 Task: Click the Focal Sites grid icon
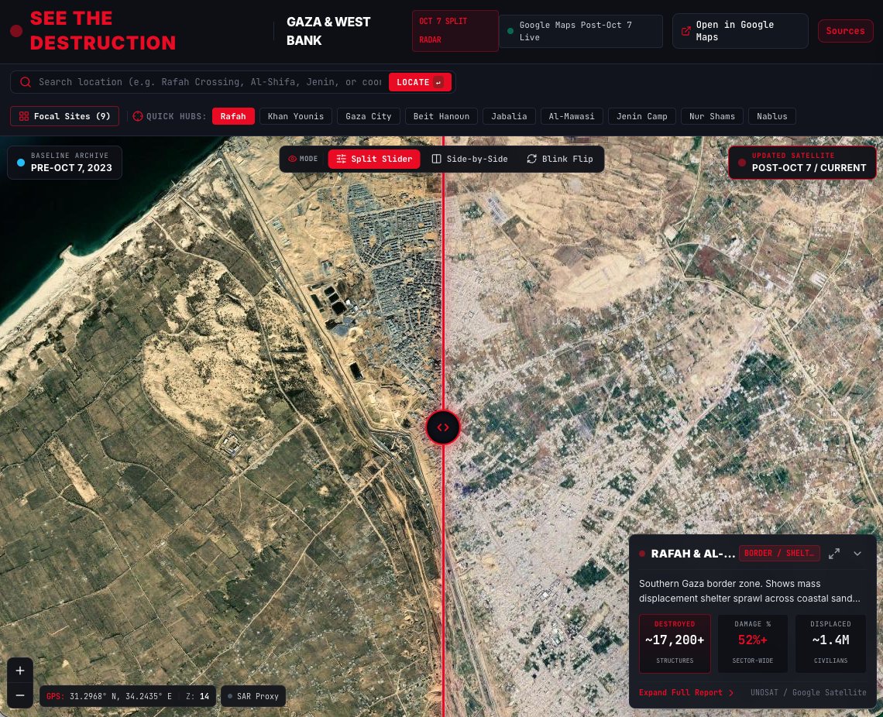[x=24, y=116]
